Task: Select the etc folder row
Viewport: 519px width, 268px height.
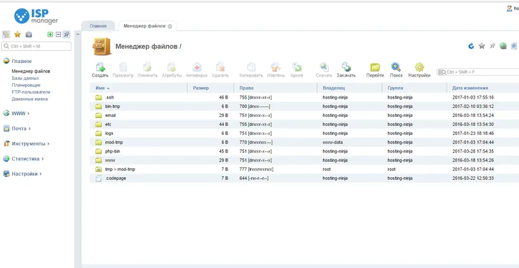Action: pos(304,124)
